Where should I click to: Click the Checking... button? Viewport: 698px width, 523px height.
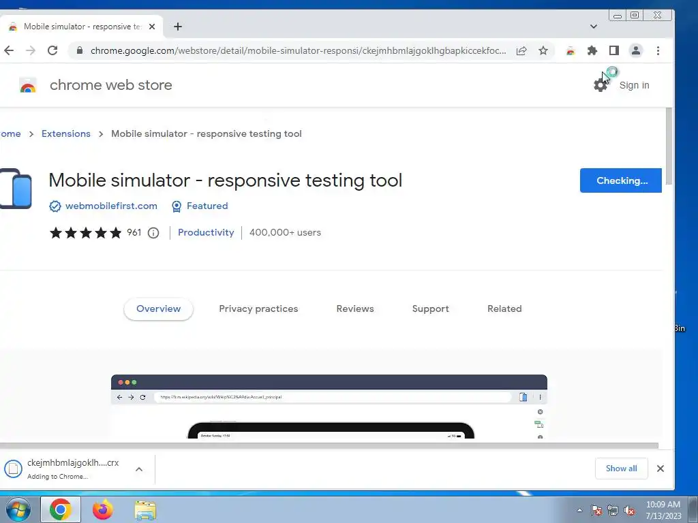click(x=620, y=180)
